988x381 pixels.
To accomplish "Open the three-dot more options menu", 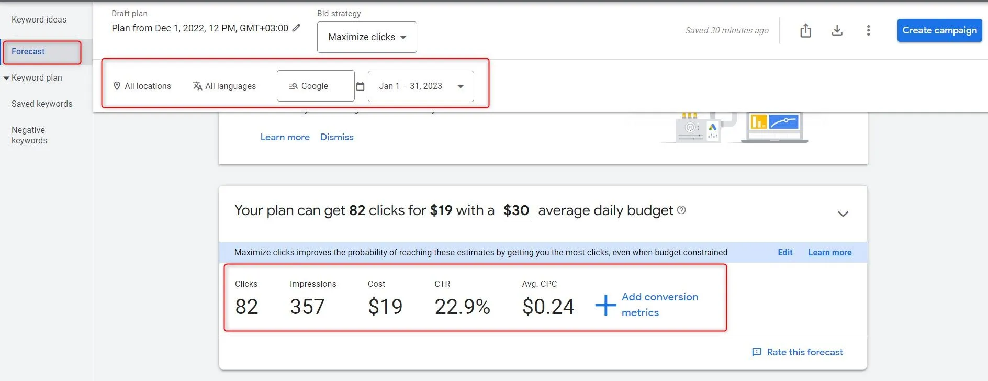I will coord(868,31).
